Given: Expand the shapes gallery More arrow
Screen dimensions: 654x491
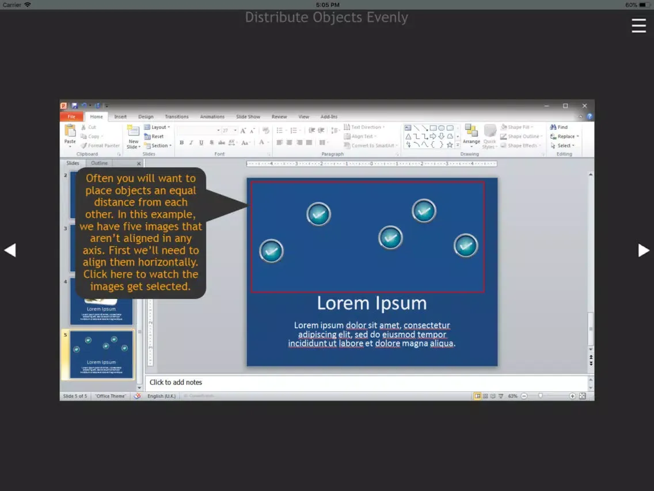Looking at the screenshot, I should click(x=458, y=145).
